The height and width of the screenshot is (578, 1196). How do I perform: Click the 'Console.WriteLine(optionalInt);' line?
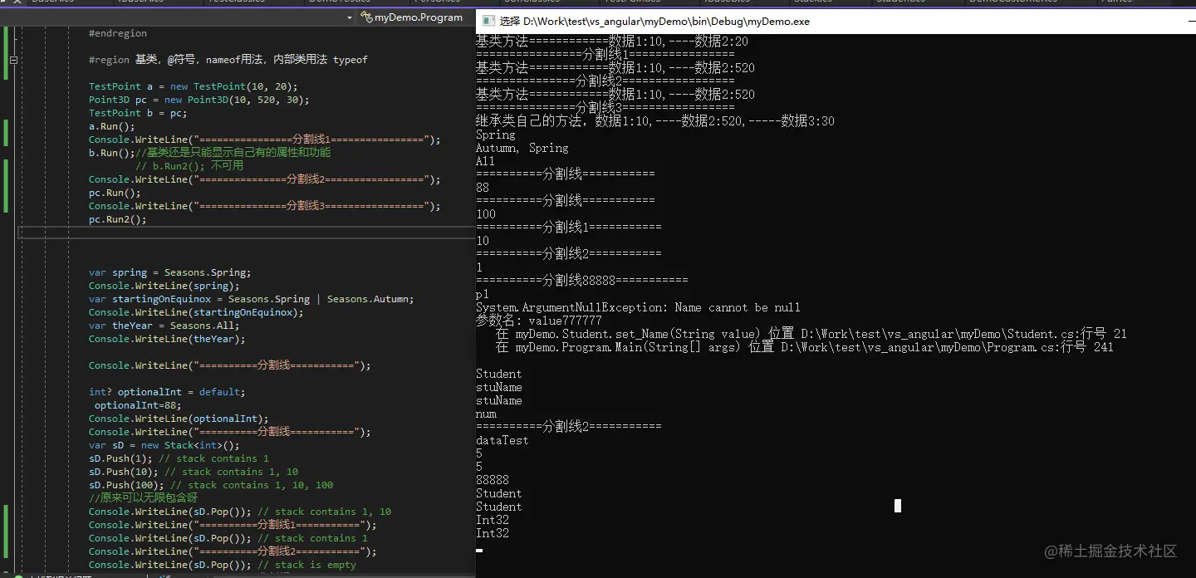(x=179, y=419)
